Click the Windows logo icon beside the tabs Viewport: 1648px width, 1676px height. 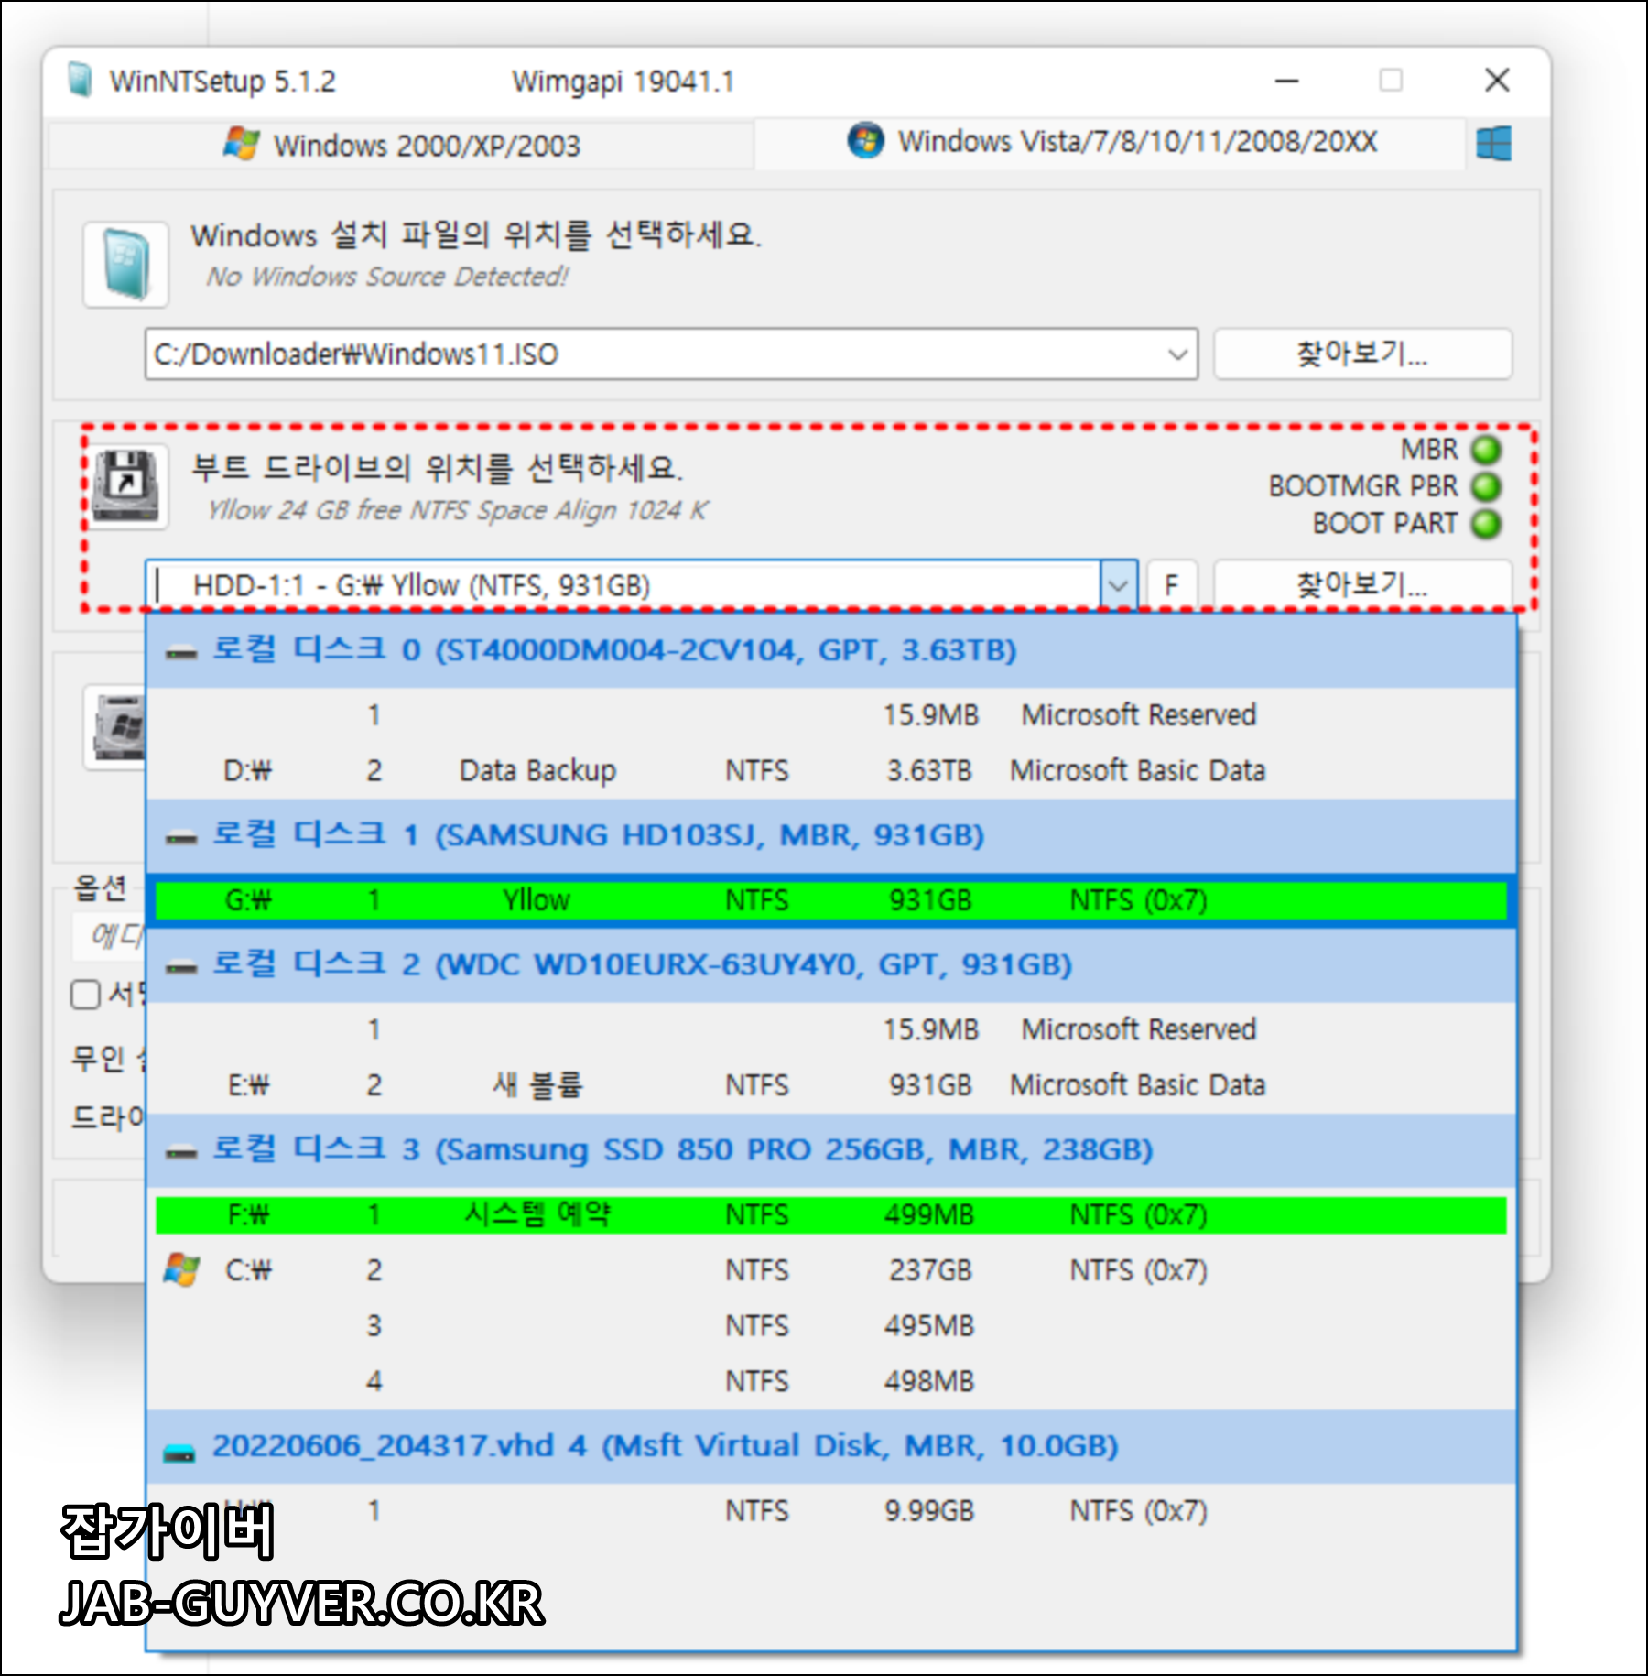point(1493,143)
